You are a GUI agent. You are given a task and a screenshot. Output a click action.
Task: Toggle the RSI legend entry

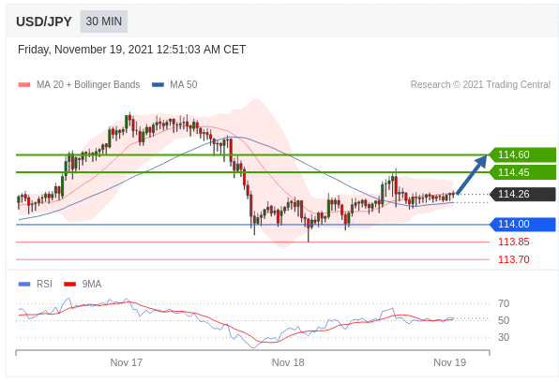coord(35,284)
